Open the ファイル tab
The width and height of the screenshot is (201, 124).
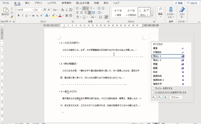6,3
